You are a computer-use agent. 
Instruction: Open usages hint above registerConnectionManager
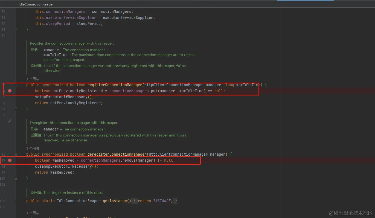coord(33,79)
